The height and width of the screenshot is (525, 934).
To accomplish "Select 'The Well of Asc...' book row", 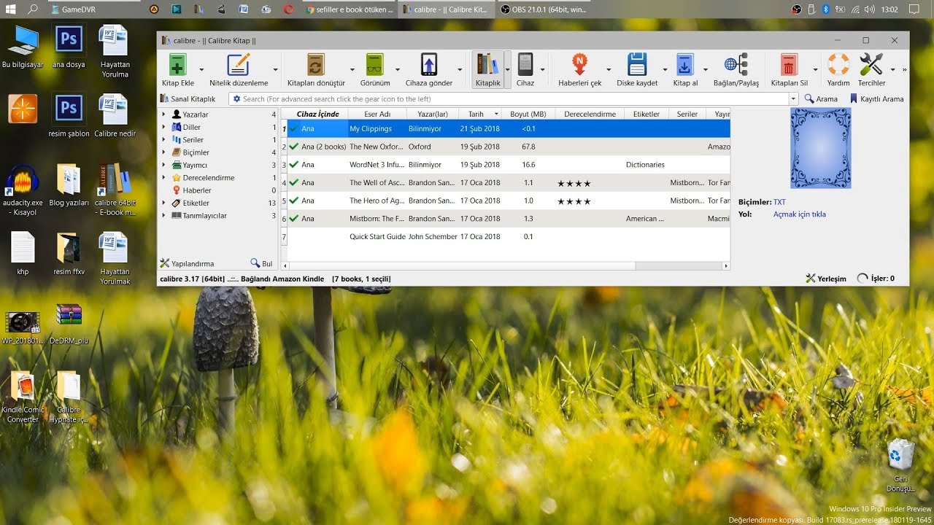I will click(505, 182).
